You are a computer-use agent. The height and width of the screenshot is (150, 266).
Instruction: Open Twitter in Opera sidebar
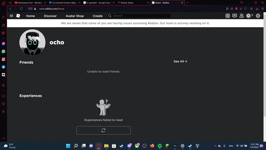pos(3,67)
